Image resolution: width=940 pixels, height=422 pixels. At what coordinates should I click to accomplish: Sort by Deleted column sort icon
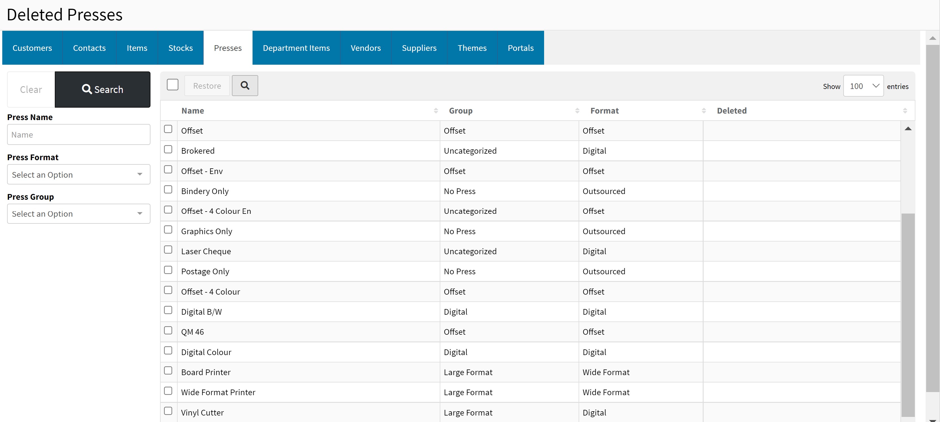[905, 111]
